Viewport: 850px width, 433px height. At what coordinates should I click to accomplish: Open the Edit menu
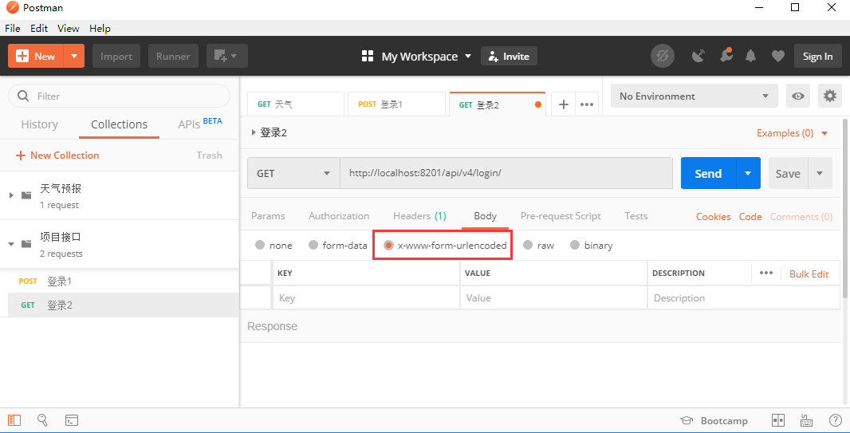click(x=39, y=29)
